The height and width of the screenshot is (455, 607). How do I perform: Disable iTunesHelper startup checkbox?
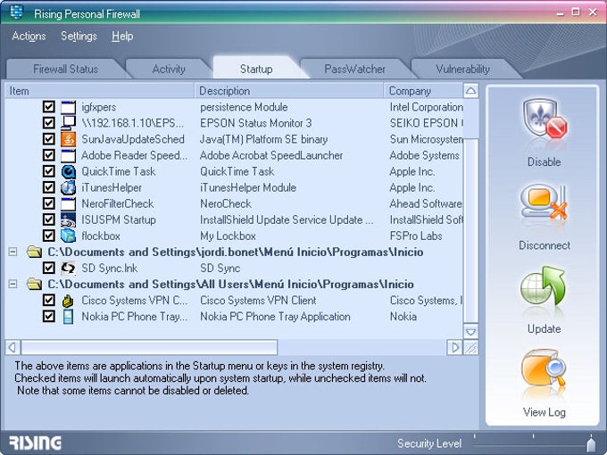[x=49, y=187]
